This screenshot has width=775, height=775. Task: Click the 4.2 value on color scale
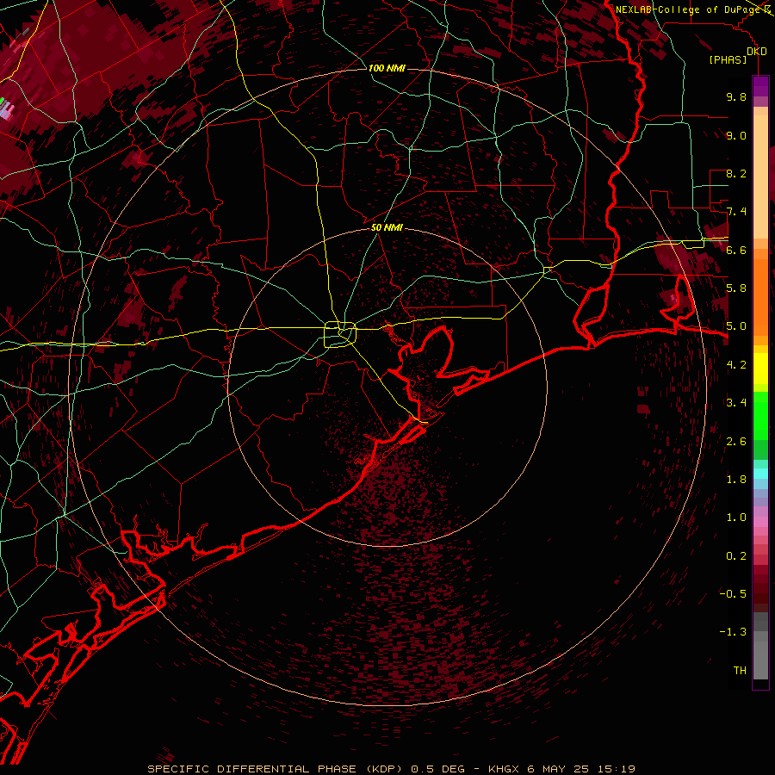point(736,365)
